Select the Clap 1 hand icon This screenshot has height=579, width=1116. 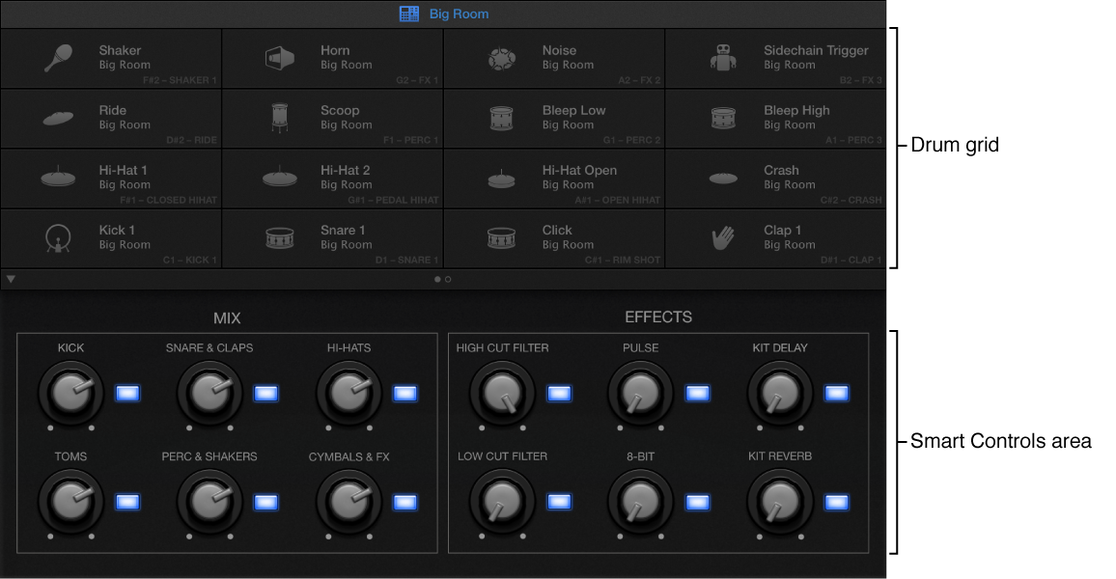point(724,236)
